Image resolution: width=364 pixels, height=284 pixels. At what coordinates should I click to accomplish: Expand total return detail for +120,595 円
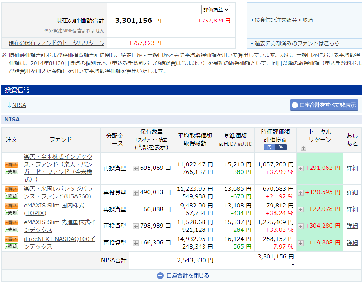pos(301,193)
